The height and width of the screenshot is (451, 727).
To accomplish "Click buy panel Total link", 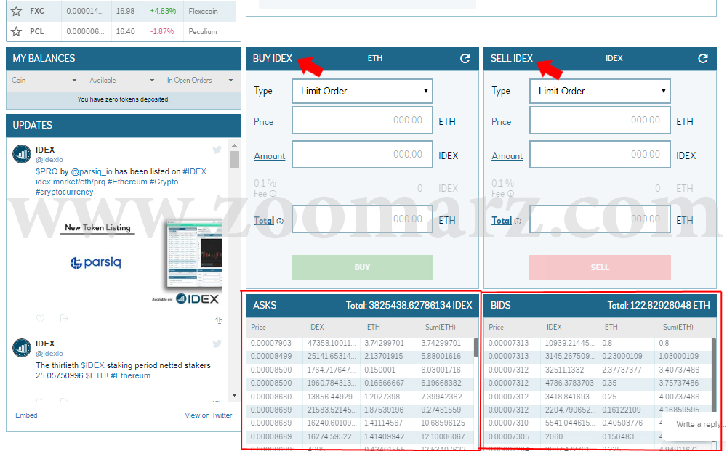I will click(264, 221).
